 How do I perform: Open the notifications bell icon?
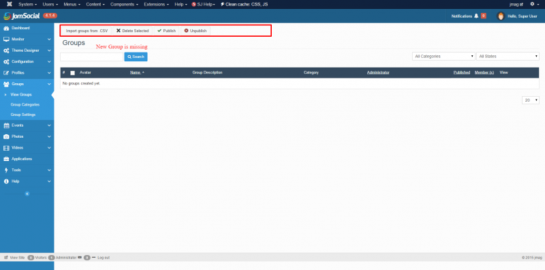(476, 16)
